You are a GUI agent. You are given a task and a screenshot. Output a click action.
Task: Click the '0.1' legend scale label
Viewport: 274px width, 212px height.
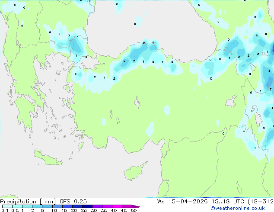click(5, 210)
